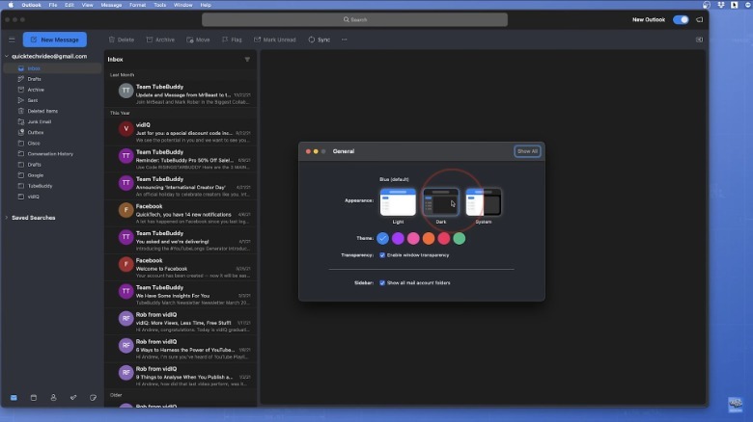Viewport: 753px width, 422px height.
Task: Toggle the New Outlook switch
Action: coord(681,19)
